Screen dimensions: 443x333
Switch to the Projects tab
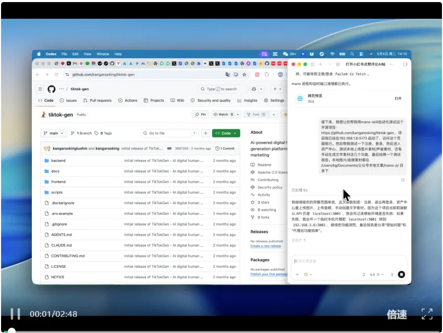154,100
